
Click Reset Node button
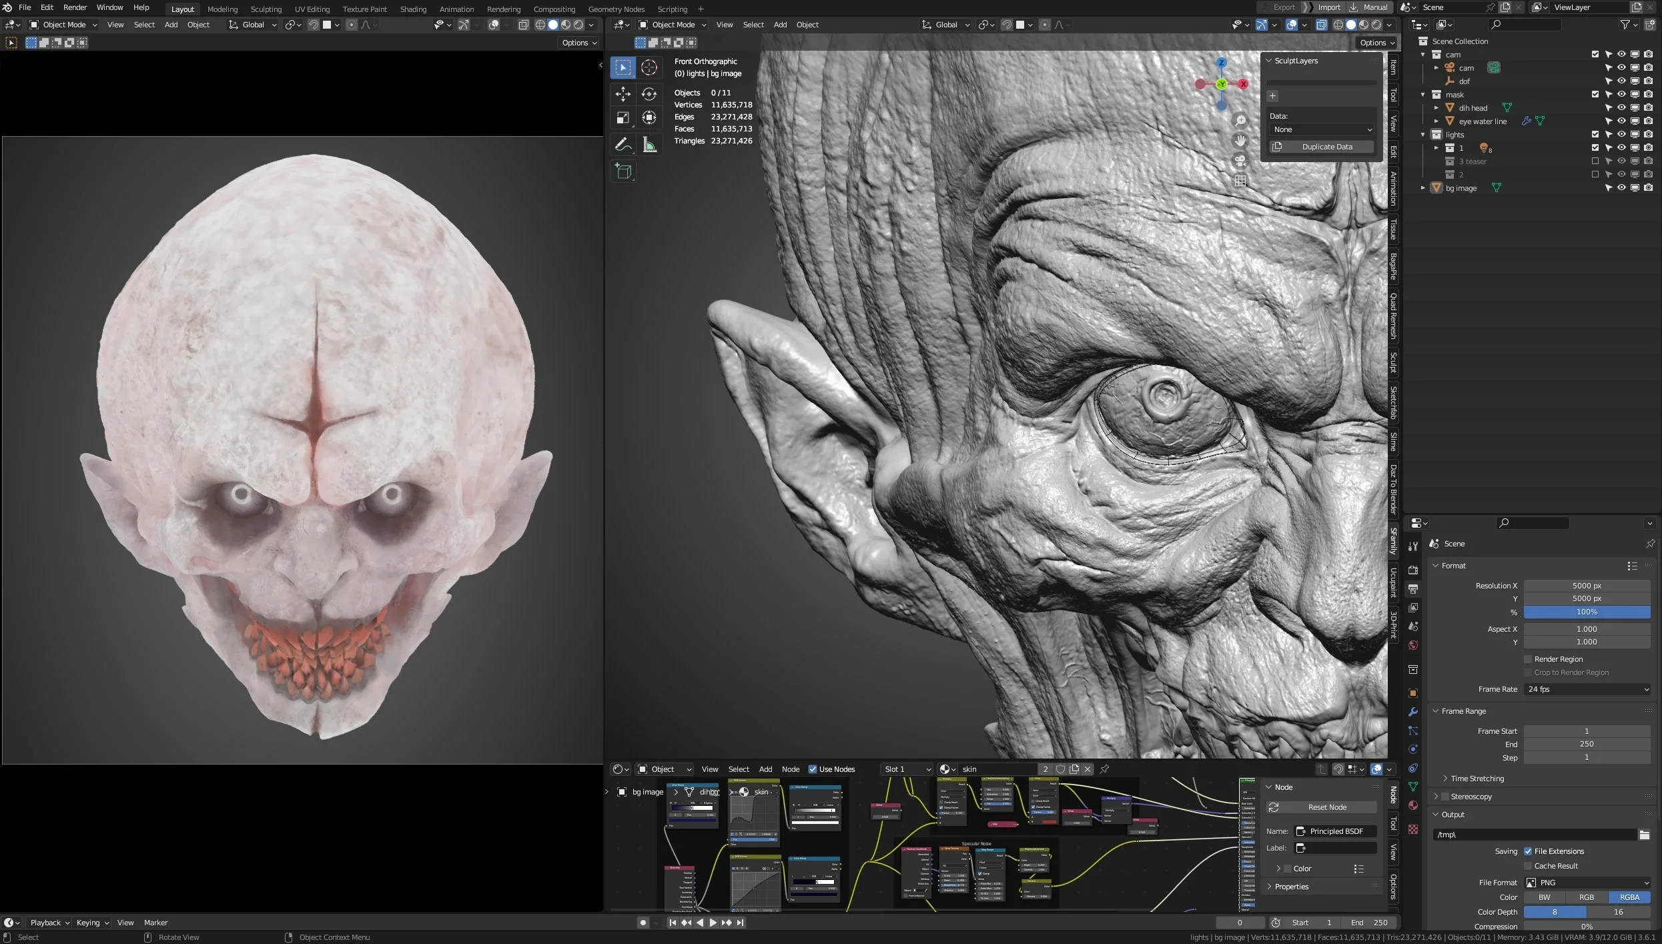1326,807
